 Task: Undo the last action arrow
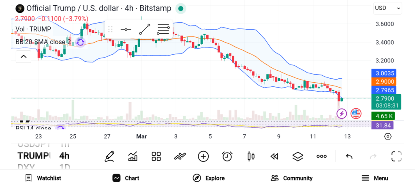click(349, 156)
